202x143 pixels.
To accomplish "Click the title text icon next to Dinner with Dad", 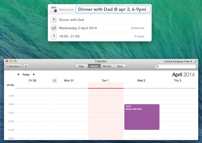I will point(54,20).
